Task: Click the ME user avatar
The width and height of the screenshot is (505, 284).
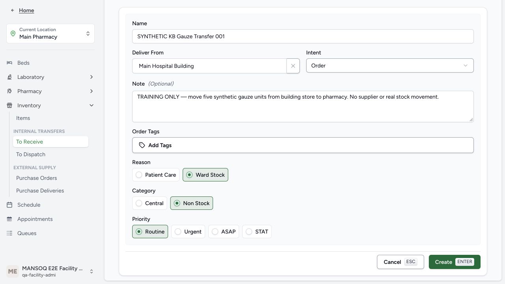Action: coord(13,271)
